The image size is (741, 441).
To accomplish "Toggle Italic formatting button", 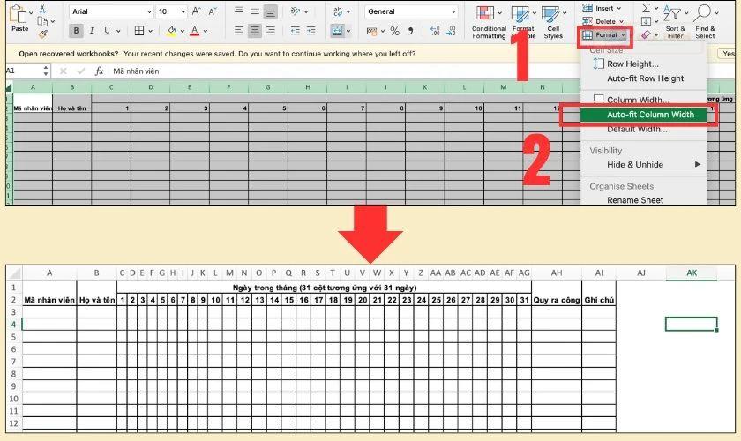I will click(91, 31).
